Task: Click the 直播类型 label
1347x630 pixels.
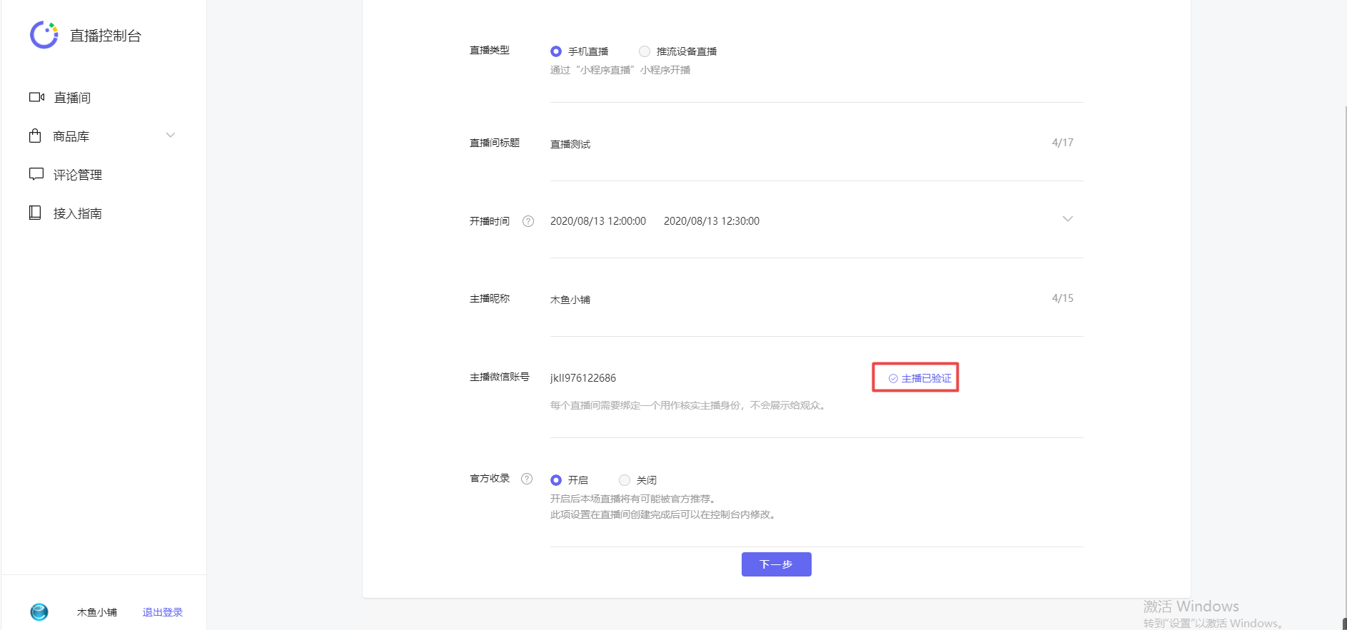Action: click(490, 50)
